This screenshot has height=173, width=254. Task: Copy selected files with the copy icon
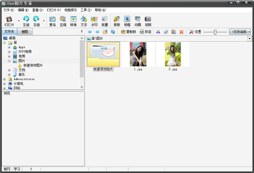click(166, 32)
